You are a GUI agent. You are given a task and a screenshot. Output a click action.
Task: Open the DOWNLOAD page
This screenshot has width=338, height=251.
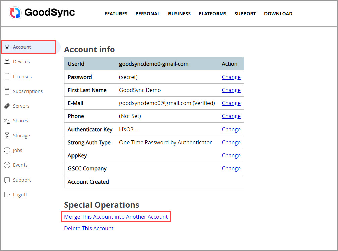coord(278,14)
